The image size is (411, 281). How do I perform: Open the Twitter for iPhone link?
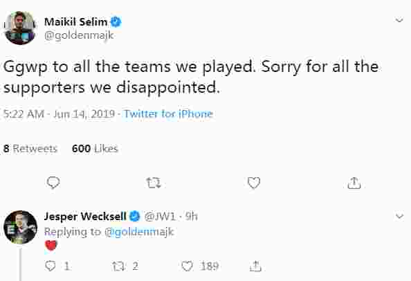[168, 114]
